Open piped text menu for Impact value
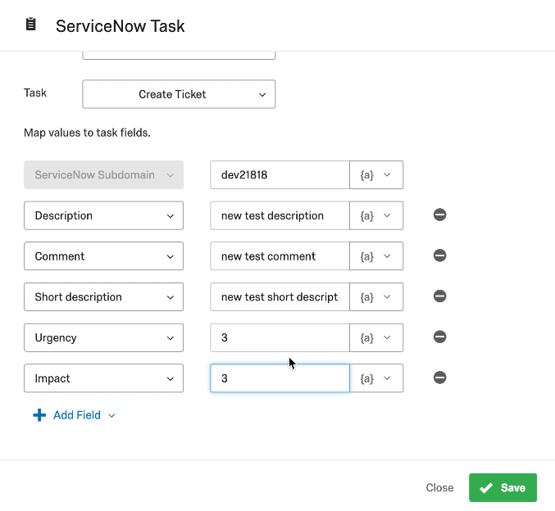555x511 pixels. tap(376, 378)
